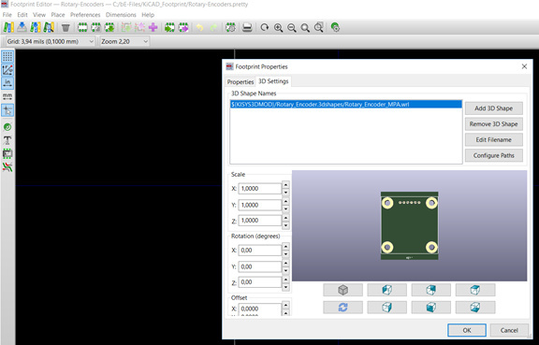Select the Rotary_Encoder_MPA.wrl shape entry

[x=345, y=104]
